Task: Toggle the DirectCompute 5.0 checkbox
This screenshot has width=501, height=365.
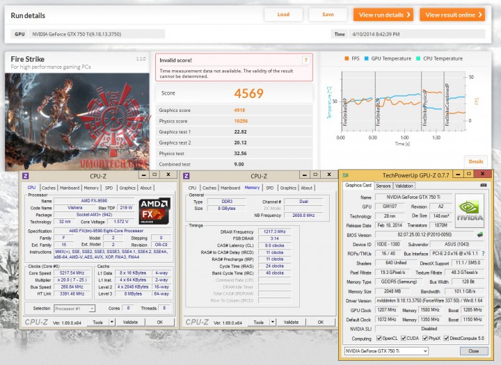Action: point(446,338)
